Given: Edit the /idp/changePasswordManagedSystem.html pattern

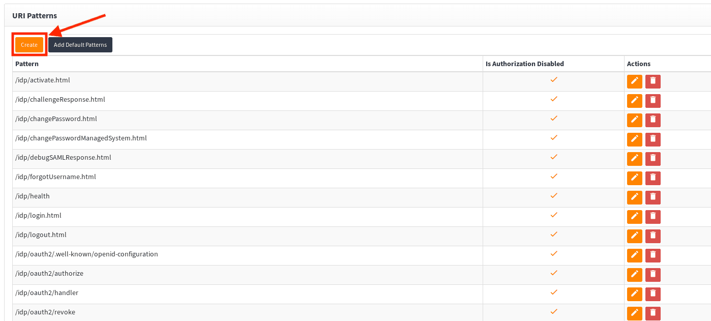Looking at the screenshot, I should click(634, 139).
